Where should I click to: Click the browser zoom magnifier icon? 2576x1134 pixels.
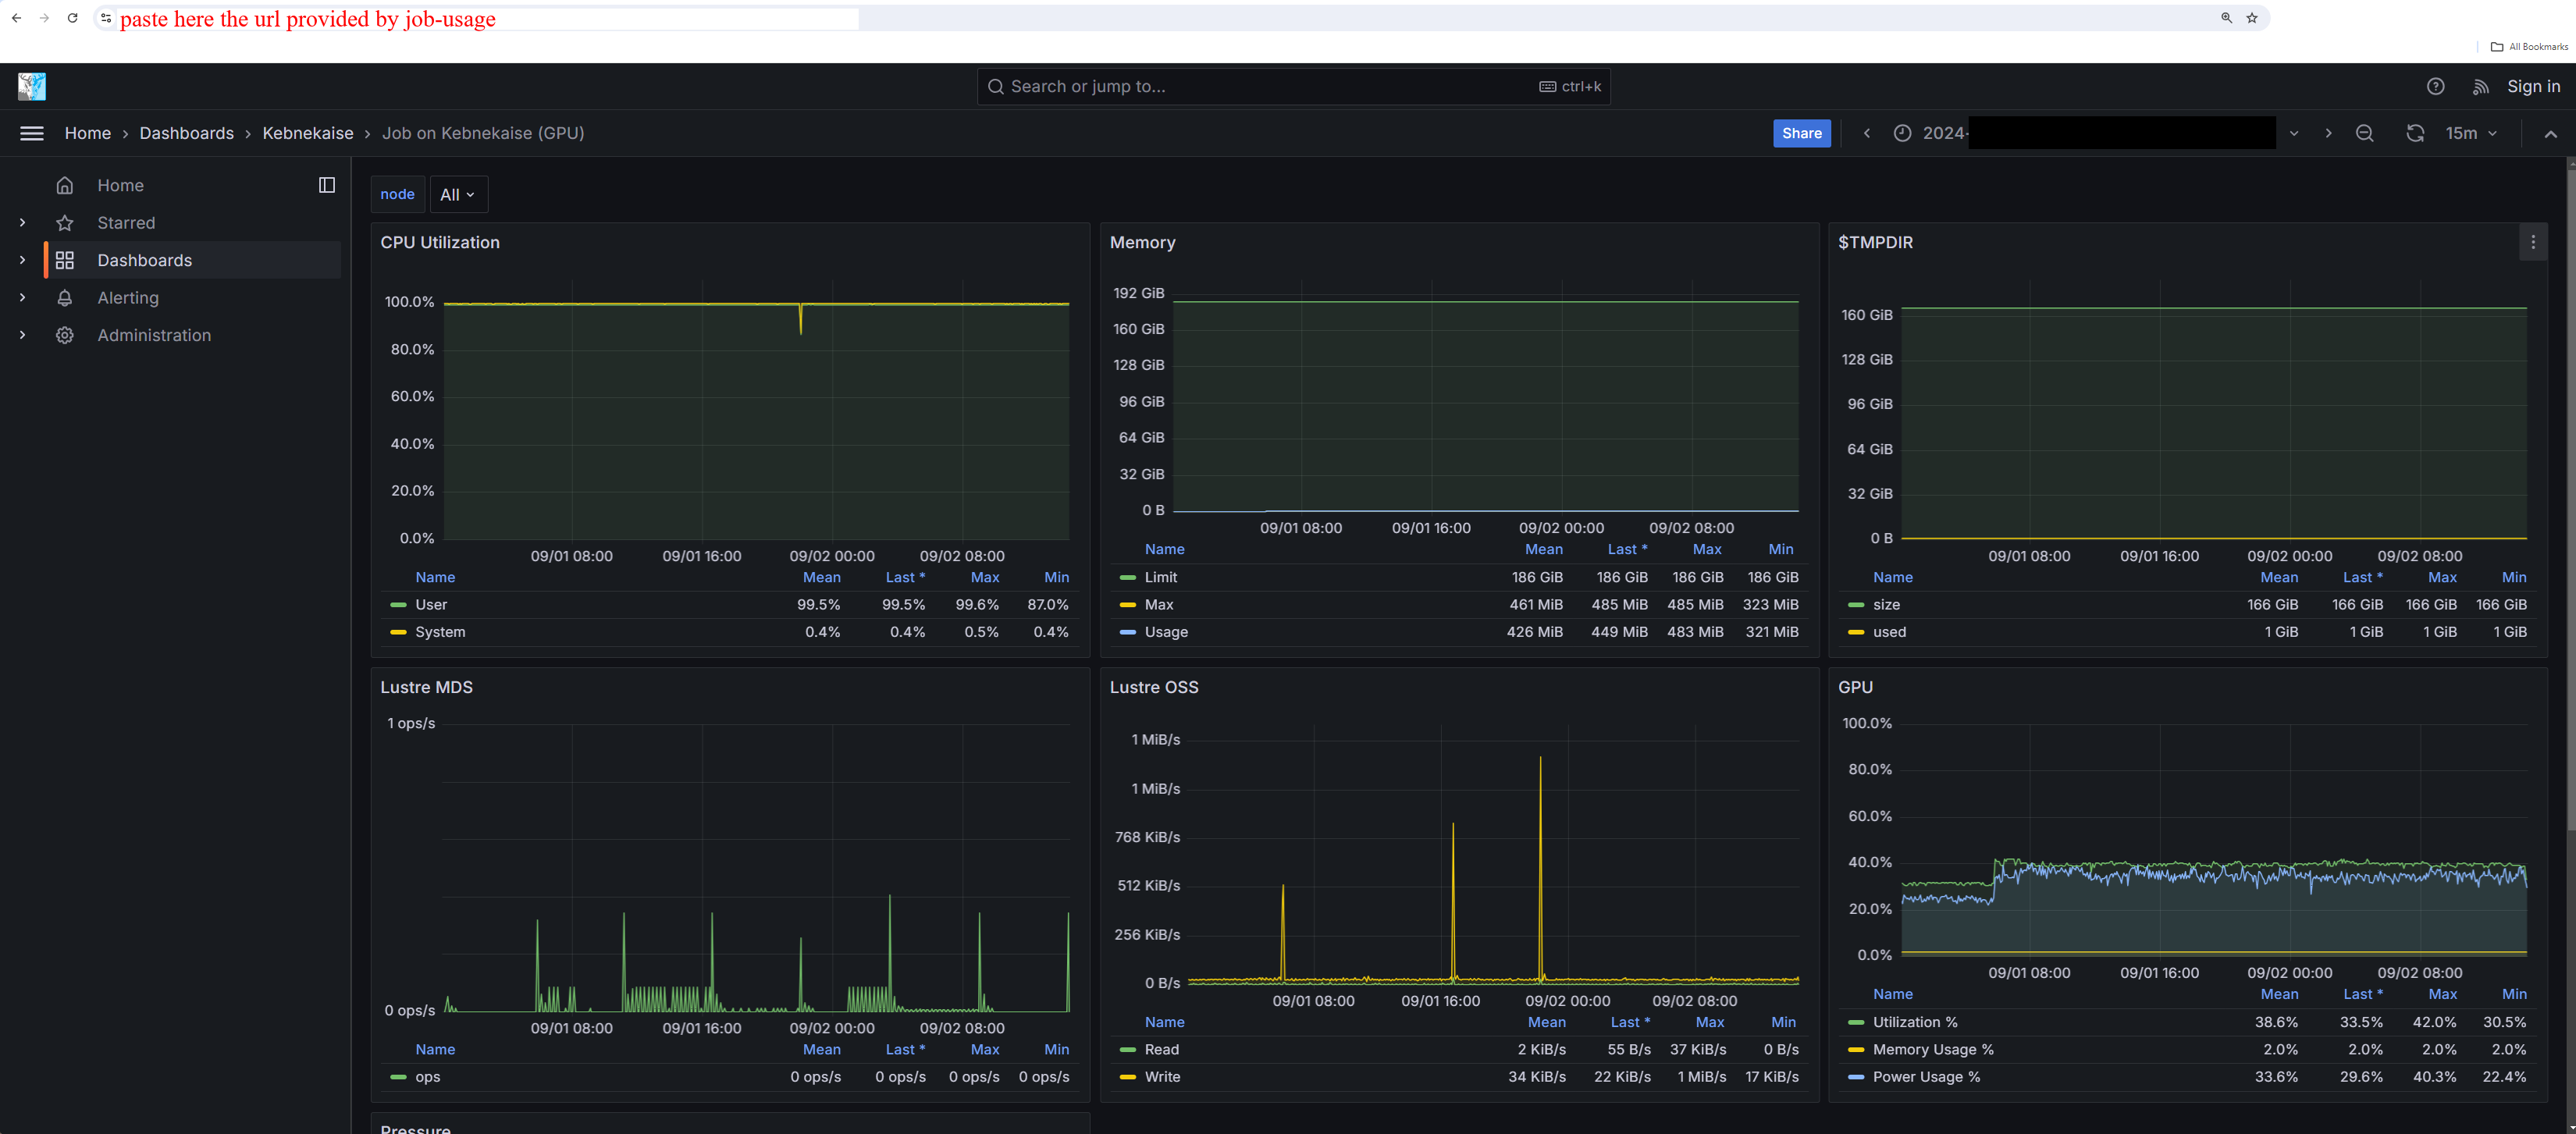coord(2227,18)
